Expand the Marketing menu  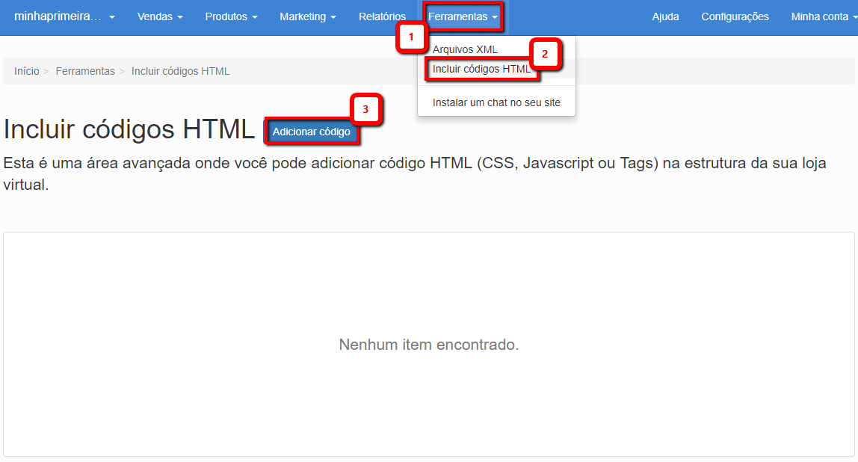click(x=307, y=17)
